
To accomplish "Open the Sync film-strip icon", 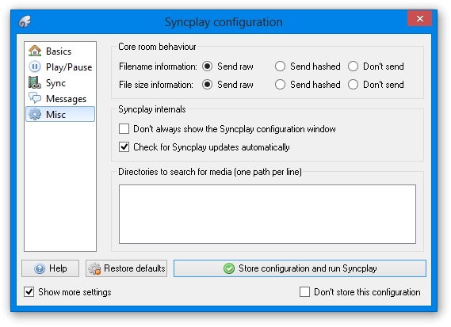I will (35, 83).
